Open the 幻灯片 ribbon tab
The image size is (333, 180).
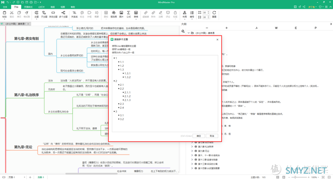[42, 7]
